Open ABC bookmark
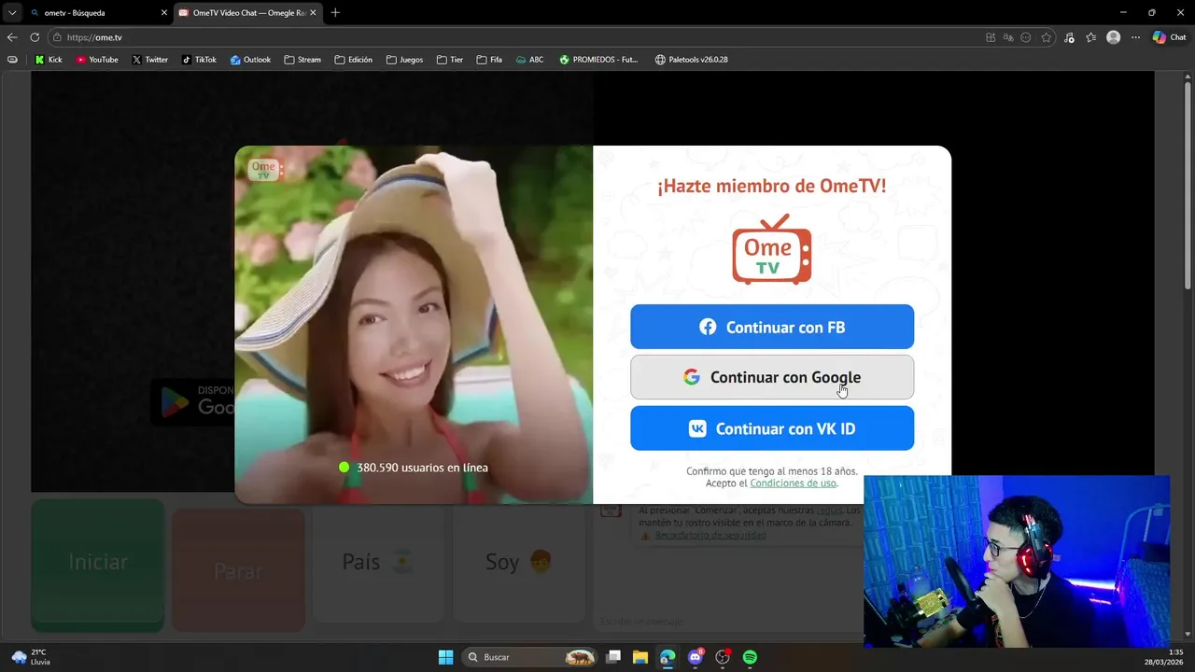1195x672 pixels. pyautogui.click(x=529, y=60)
